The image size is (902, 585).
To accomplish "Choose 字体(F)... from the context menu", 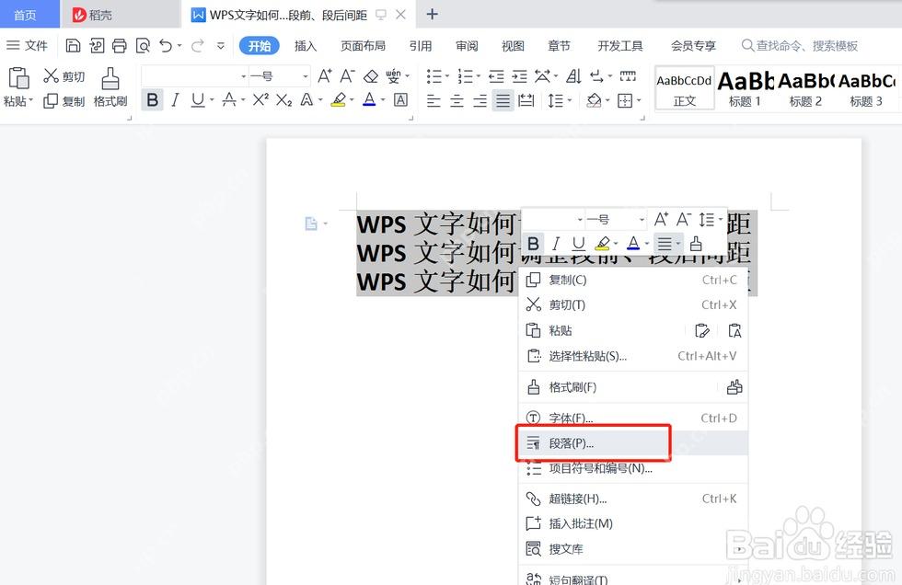I will 633,418.
